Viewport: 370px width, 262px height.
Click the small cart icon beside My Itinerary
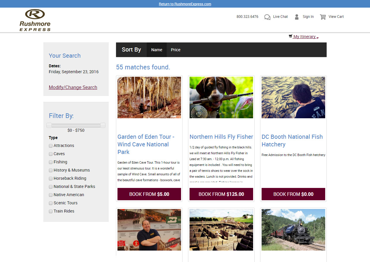click(x=290, y=36)
